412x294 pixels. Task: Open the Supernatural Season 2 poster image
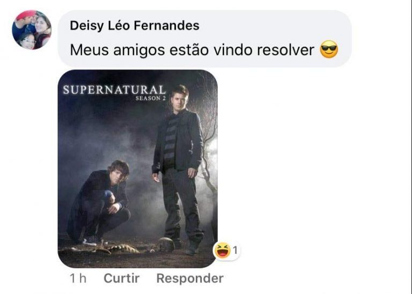138,168
